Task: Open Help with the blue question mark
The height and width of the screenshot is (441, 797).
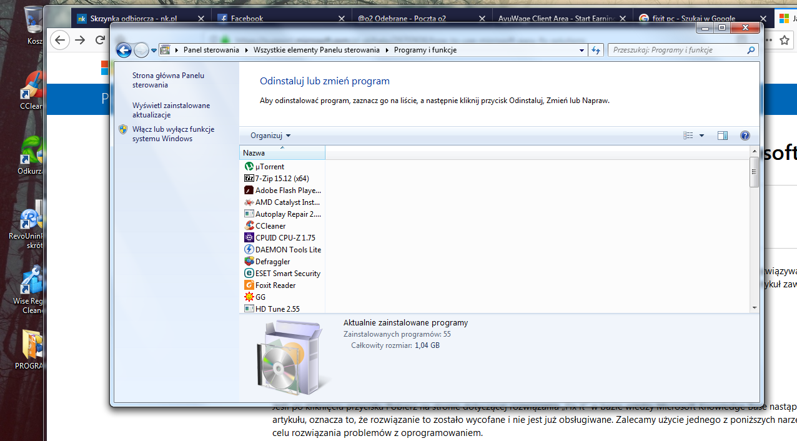Action: 745,136
